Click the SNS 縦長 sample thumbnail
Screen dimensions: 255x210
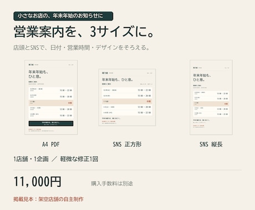coord(211,97)
